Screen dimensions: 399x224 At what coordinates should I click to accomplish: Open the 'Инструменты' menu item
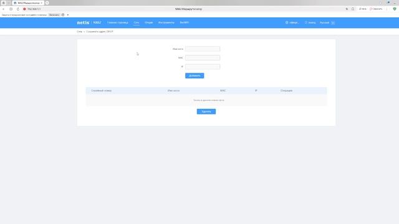166,22
